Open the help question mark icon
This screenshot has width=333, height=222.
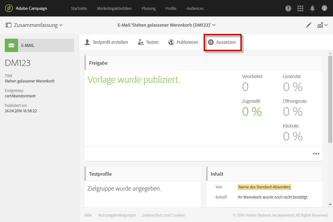pyautogui.click(x=288, y=9)
